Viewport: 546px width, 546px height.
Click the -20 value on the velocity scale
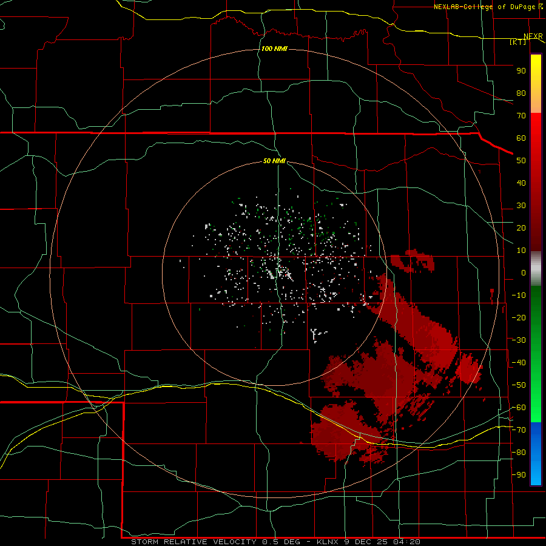pyautogui.click(x=519, y=317)
